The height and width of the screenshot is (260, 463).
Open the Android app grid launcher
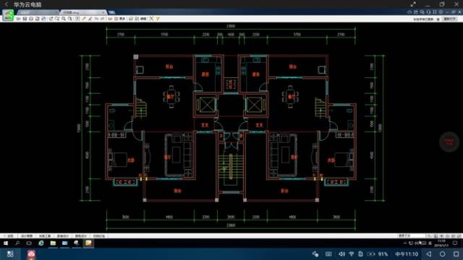pos(10,254)
